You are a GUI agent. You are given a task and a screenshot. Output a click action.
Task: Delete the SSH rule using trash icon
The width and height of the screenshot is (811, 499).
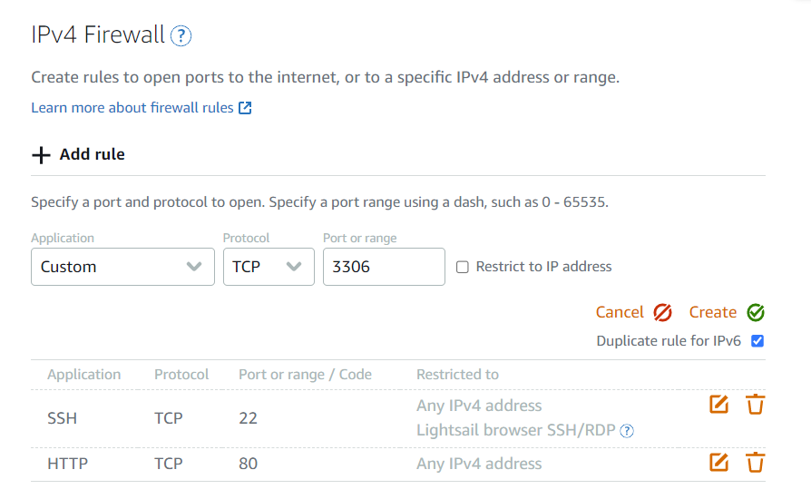(755, 405)
